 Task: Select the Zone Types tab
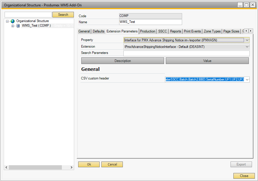click(x=212, y=31)
